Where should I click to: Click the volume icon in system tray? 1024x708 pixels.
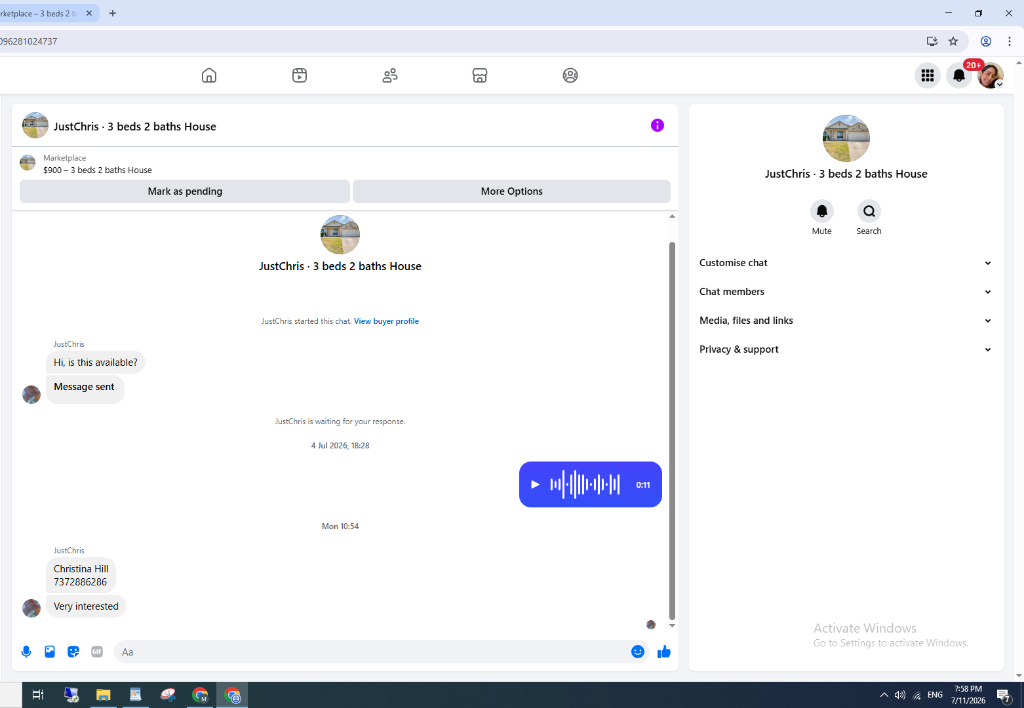pos(900,695)
